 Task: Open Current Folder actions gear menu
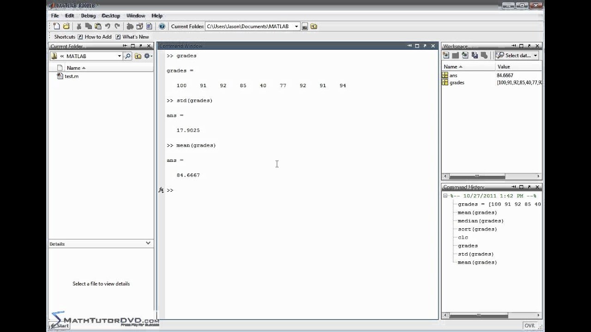coord(148,56)
